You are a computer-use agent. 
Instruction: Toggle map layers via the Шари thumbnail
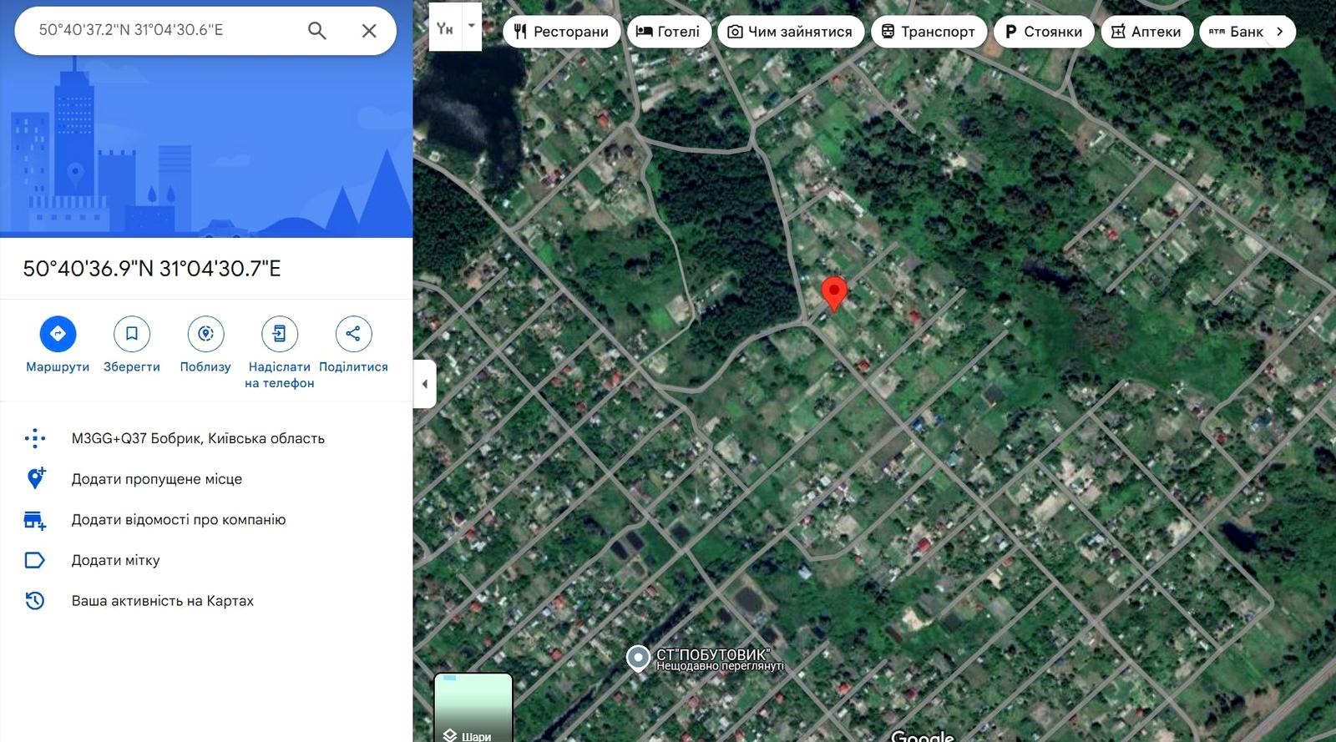tap(473, 707)
